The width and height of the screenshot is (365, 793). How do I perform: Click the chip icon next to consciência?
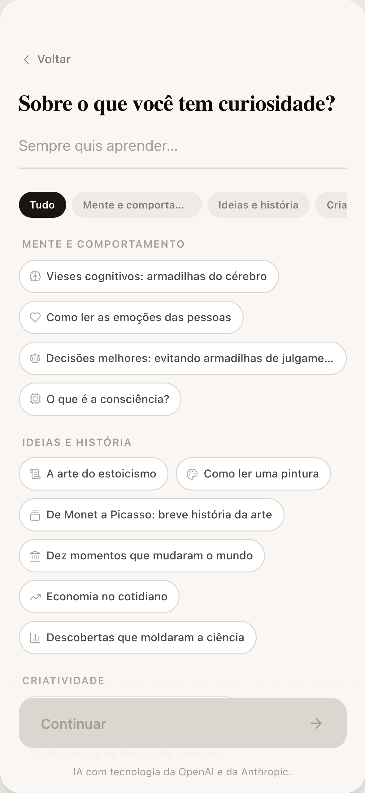35,399
